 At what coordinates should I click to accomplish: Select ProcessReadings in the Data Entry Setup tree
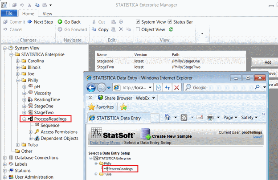click(120, 169)
